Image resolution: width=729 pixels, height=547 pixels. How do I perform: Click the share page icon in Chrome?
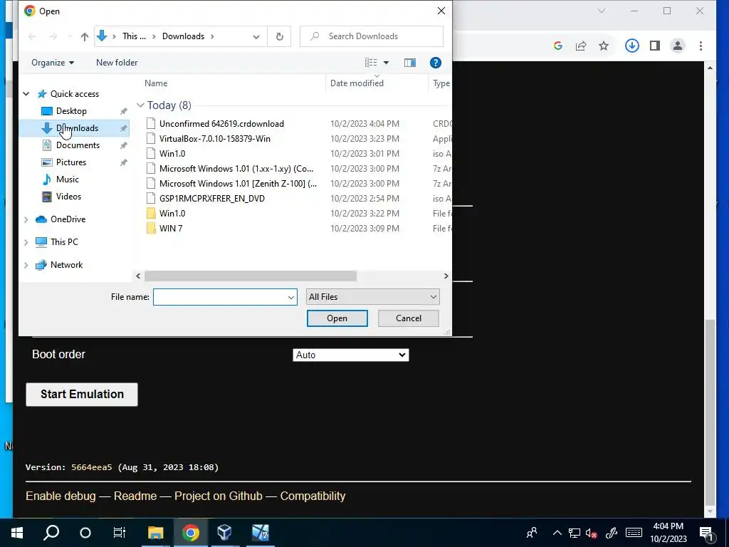coord(581,46)
